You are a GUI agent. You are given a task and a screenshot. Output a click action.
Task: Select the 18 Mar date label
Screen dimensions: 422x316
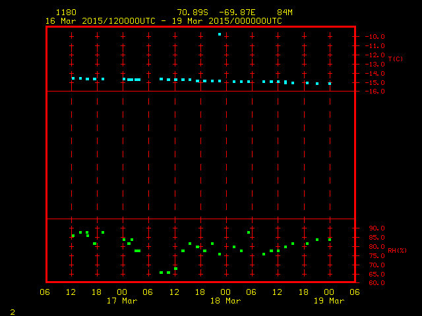(x=226, y=301)
